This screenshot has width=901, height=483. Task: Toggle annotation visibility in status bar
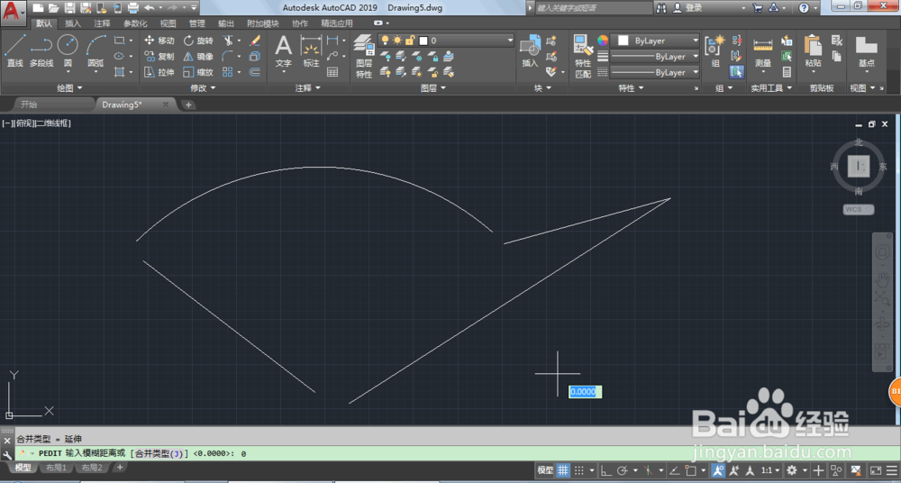point(718,469)
